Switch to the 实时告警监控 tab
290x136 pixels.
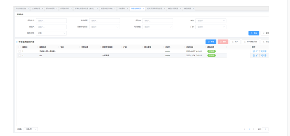tap(21, 8)
